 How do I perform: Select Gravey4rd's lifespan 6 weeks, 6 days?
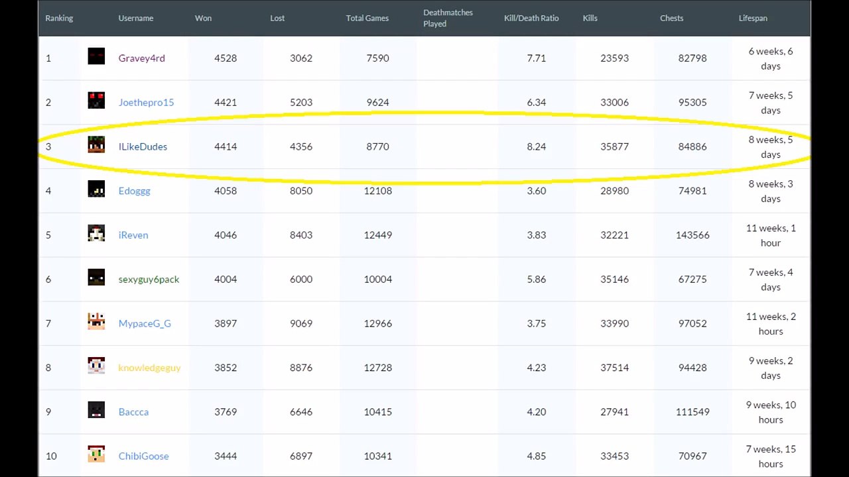pyautogui.click(x=771, y=58)
